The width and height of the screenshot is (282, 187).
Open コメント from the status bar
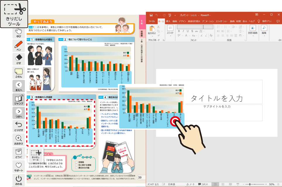pyautogui.click(x=203, y=184)
